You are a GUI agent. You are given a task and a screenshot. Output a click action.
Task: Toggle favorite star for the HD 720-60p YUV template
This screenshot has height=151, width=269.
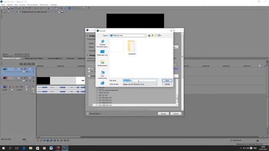click(97, 98)
